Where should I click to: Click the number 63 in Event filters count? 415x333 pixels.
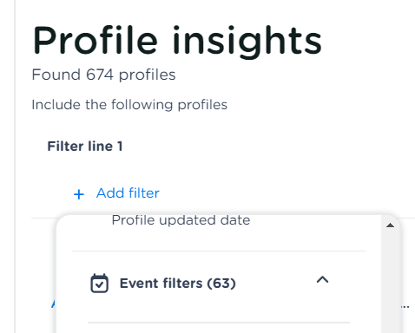click(221, 284)
